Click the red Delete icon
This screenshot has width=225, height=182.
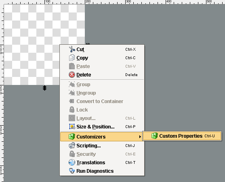click(72, 74)
